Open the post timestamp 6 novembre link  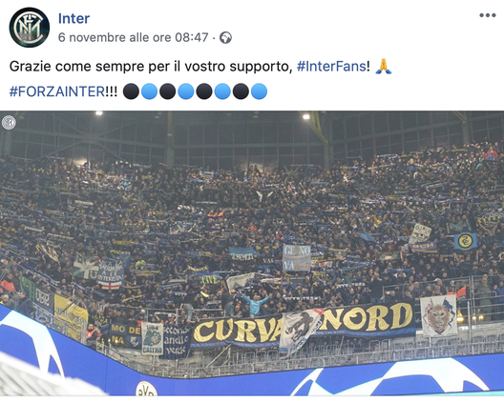pyautogui.click(x=133, y=37)
